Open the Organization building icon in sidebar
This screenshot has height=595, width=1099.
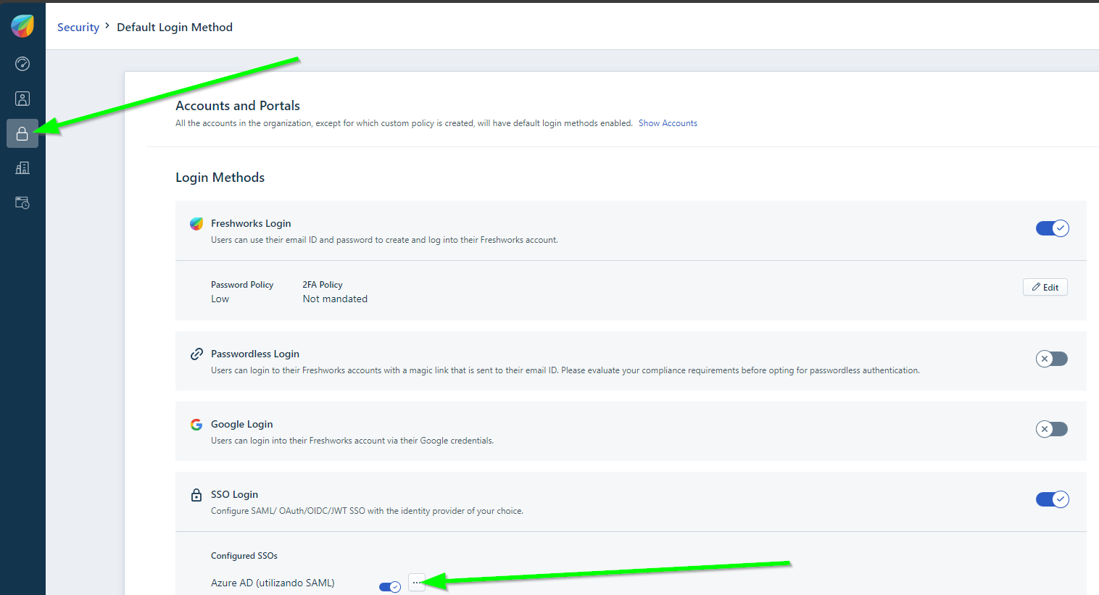[x=22, y=168]
